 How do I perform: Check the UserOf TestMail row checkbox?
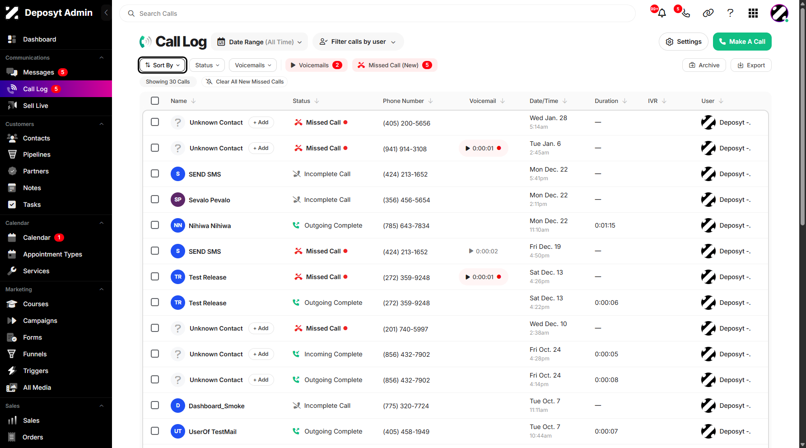pos(155,431)
